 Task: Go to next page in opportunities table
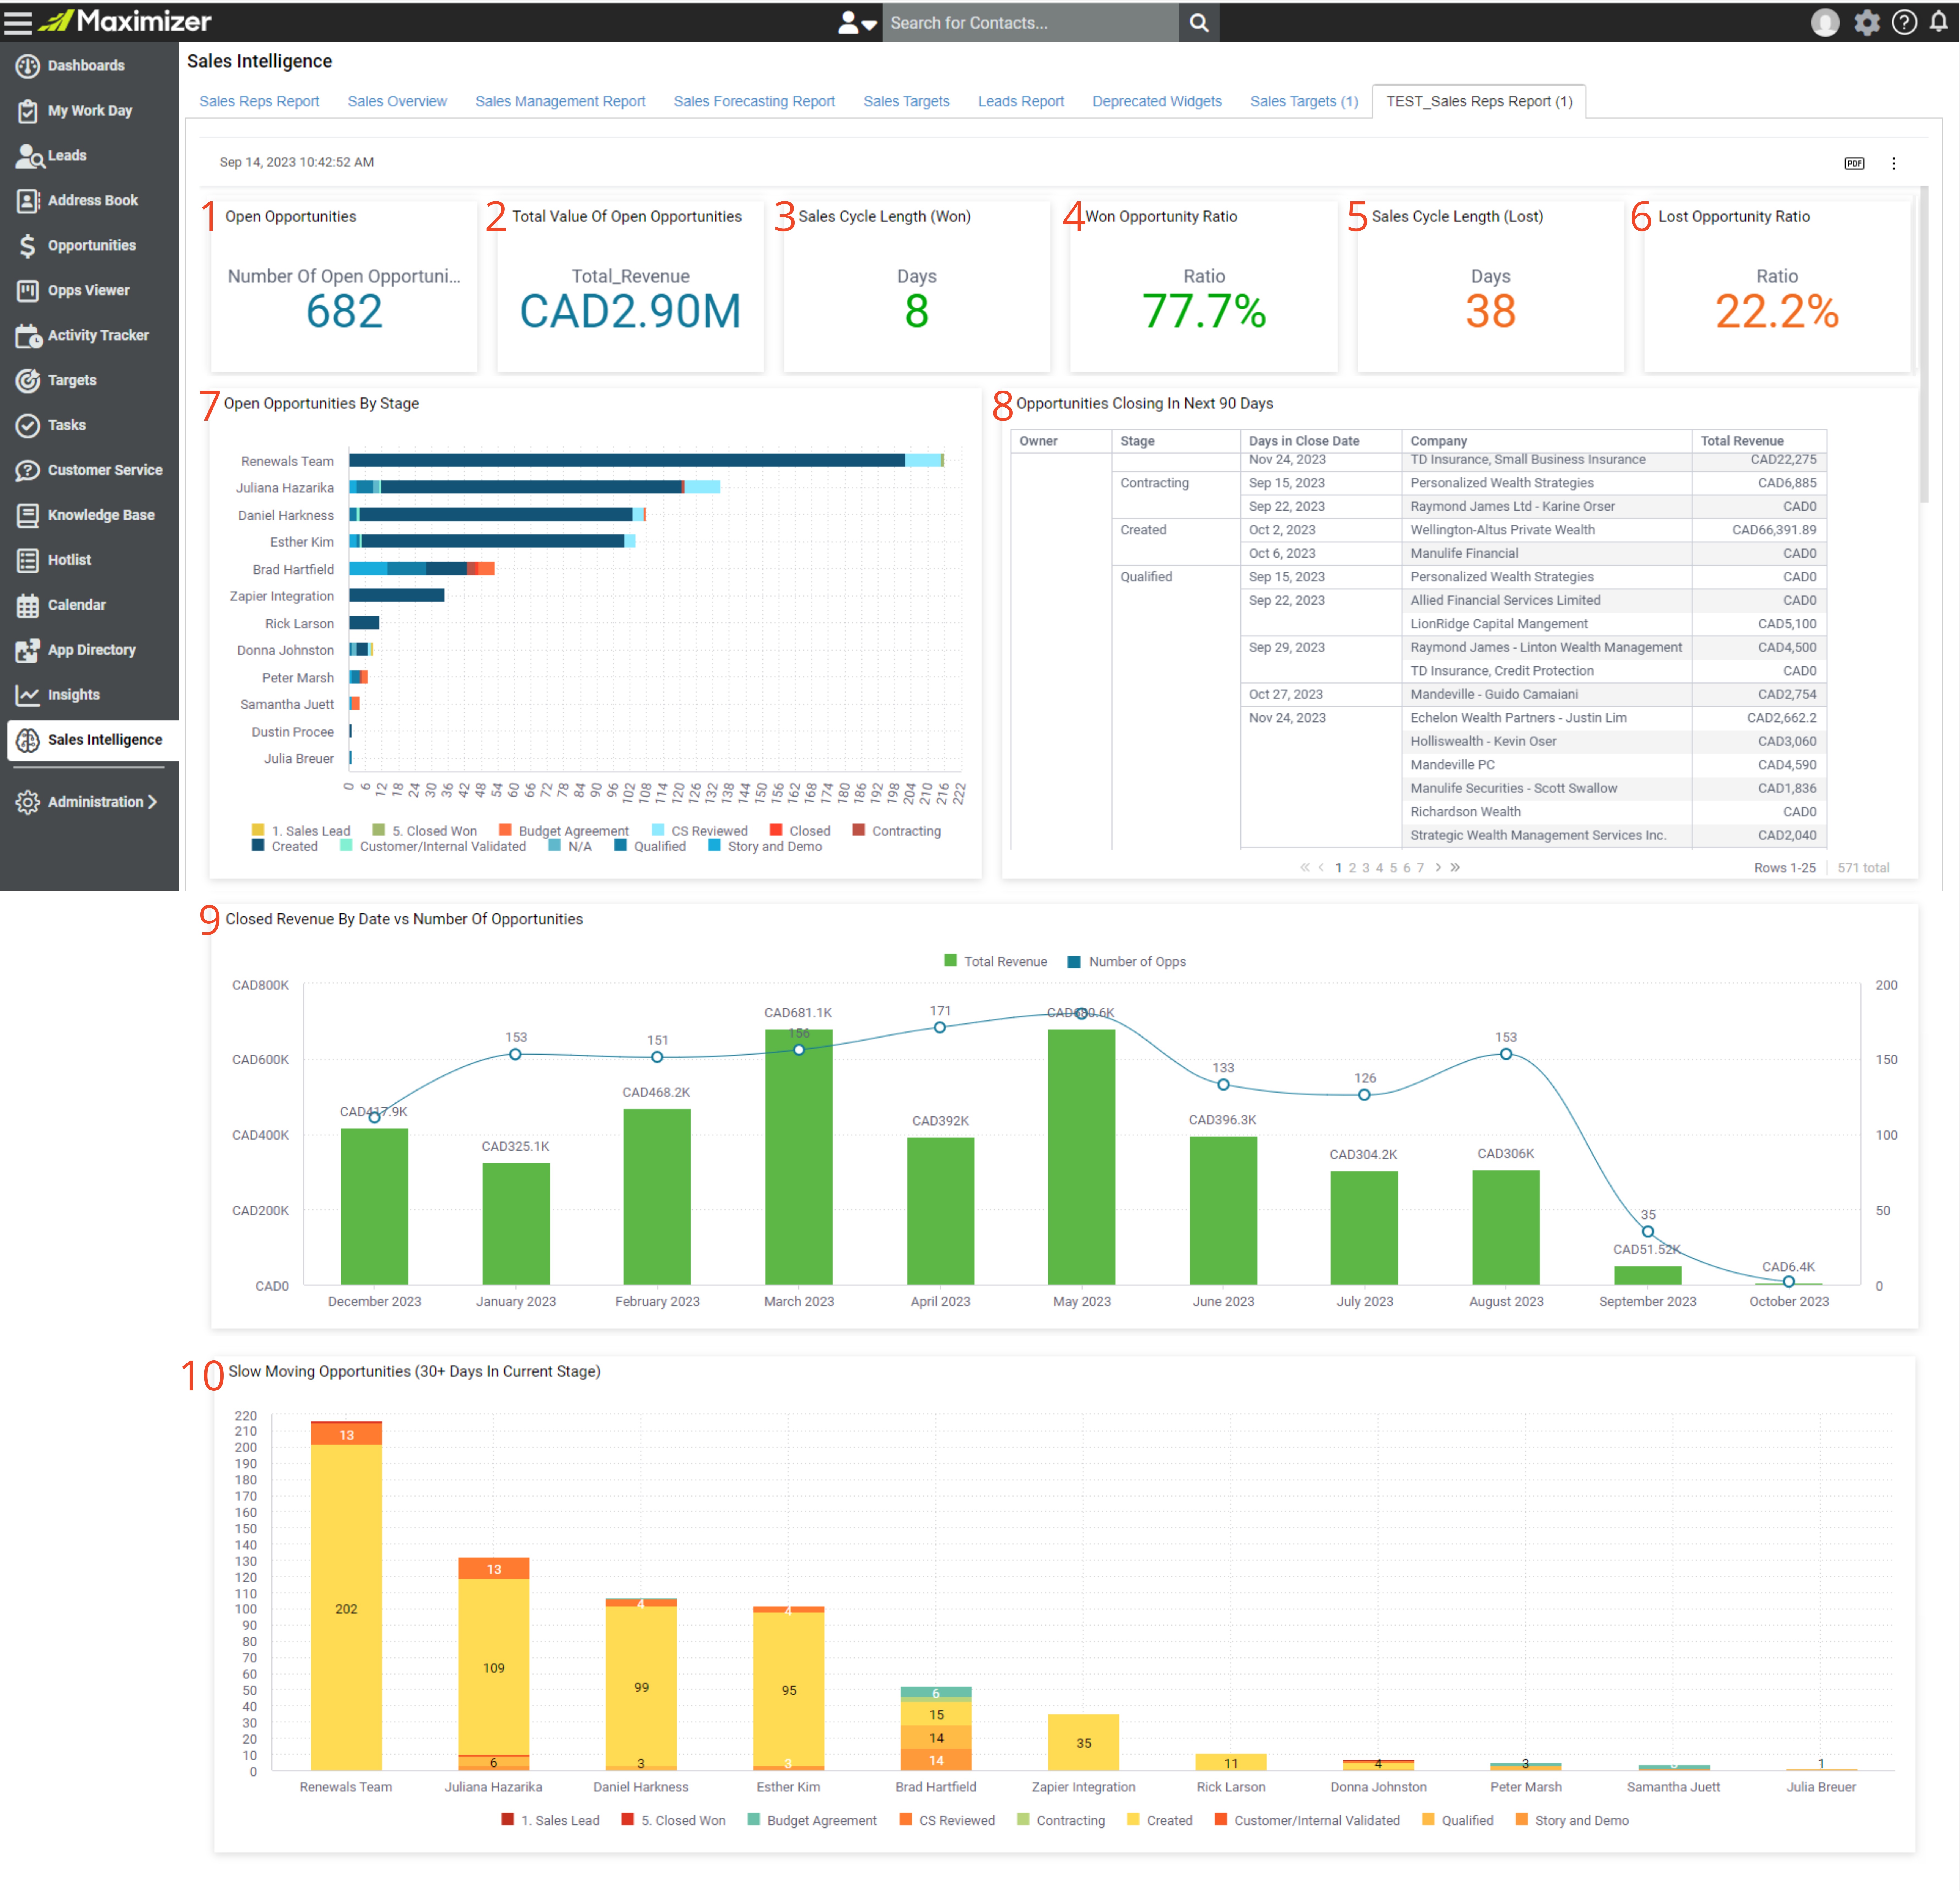click(1438, 868)
